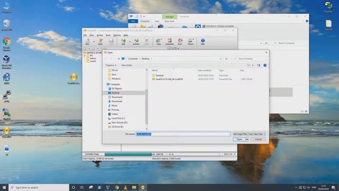The width and height of the screenshot is (339, 191).
Task: Open the view options dropdown arrow
Action: tap(253, 65)
